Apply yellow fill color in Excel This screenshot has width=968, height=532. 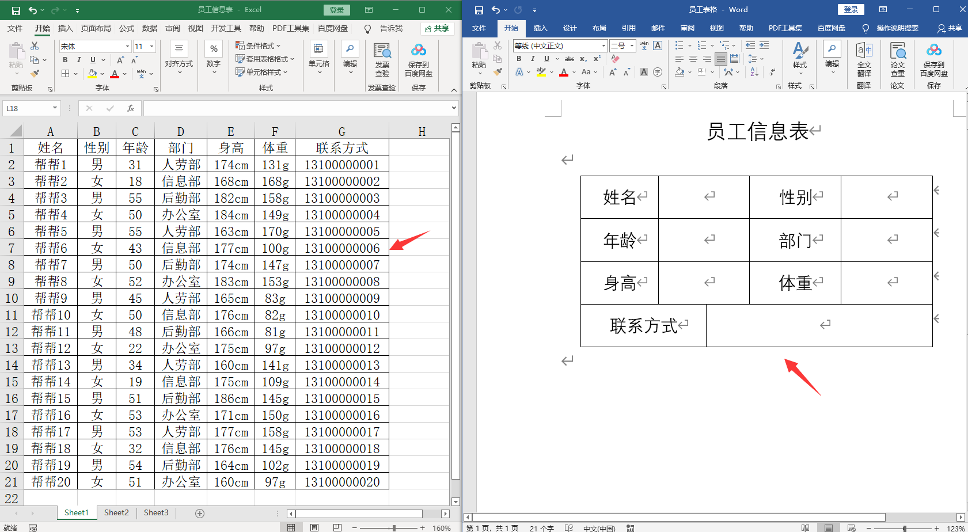tap(92, 74)
